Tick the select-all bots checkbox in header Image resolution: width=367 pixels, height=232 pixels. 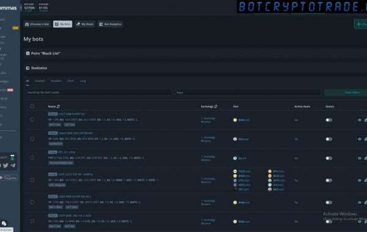(x=32, y=106)
